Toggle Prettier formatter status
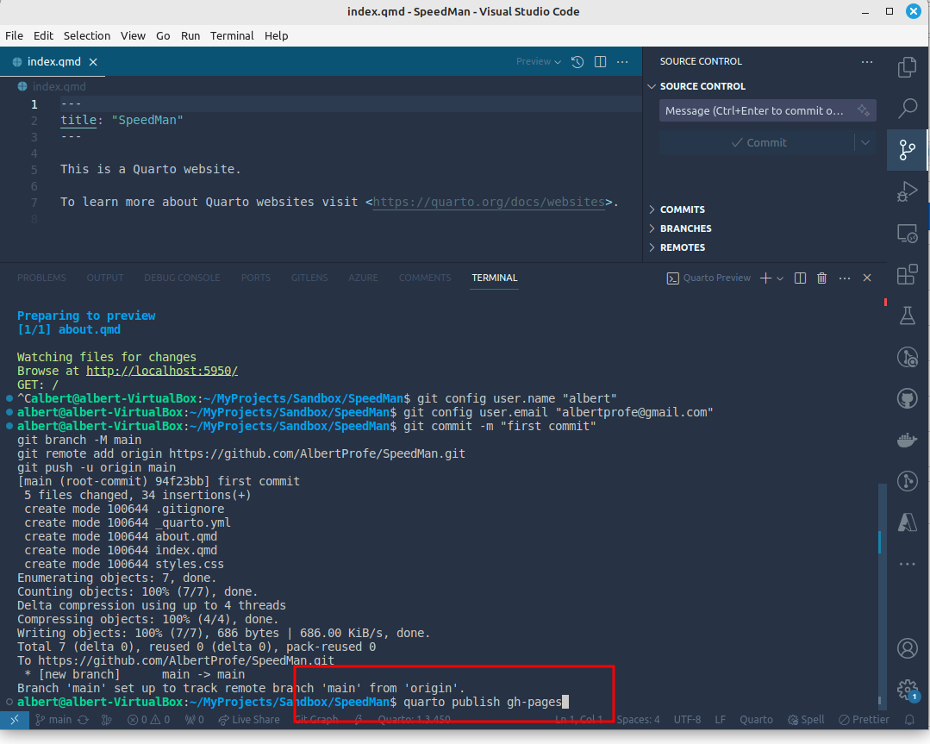Image resolution: width=930 pixels, height=744 pixels. (x=864, y=720)
